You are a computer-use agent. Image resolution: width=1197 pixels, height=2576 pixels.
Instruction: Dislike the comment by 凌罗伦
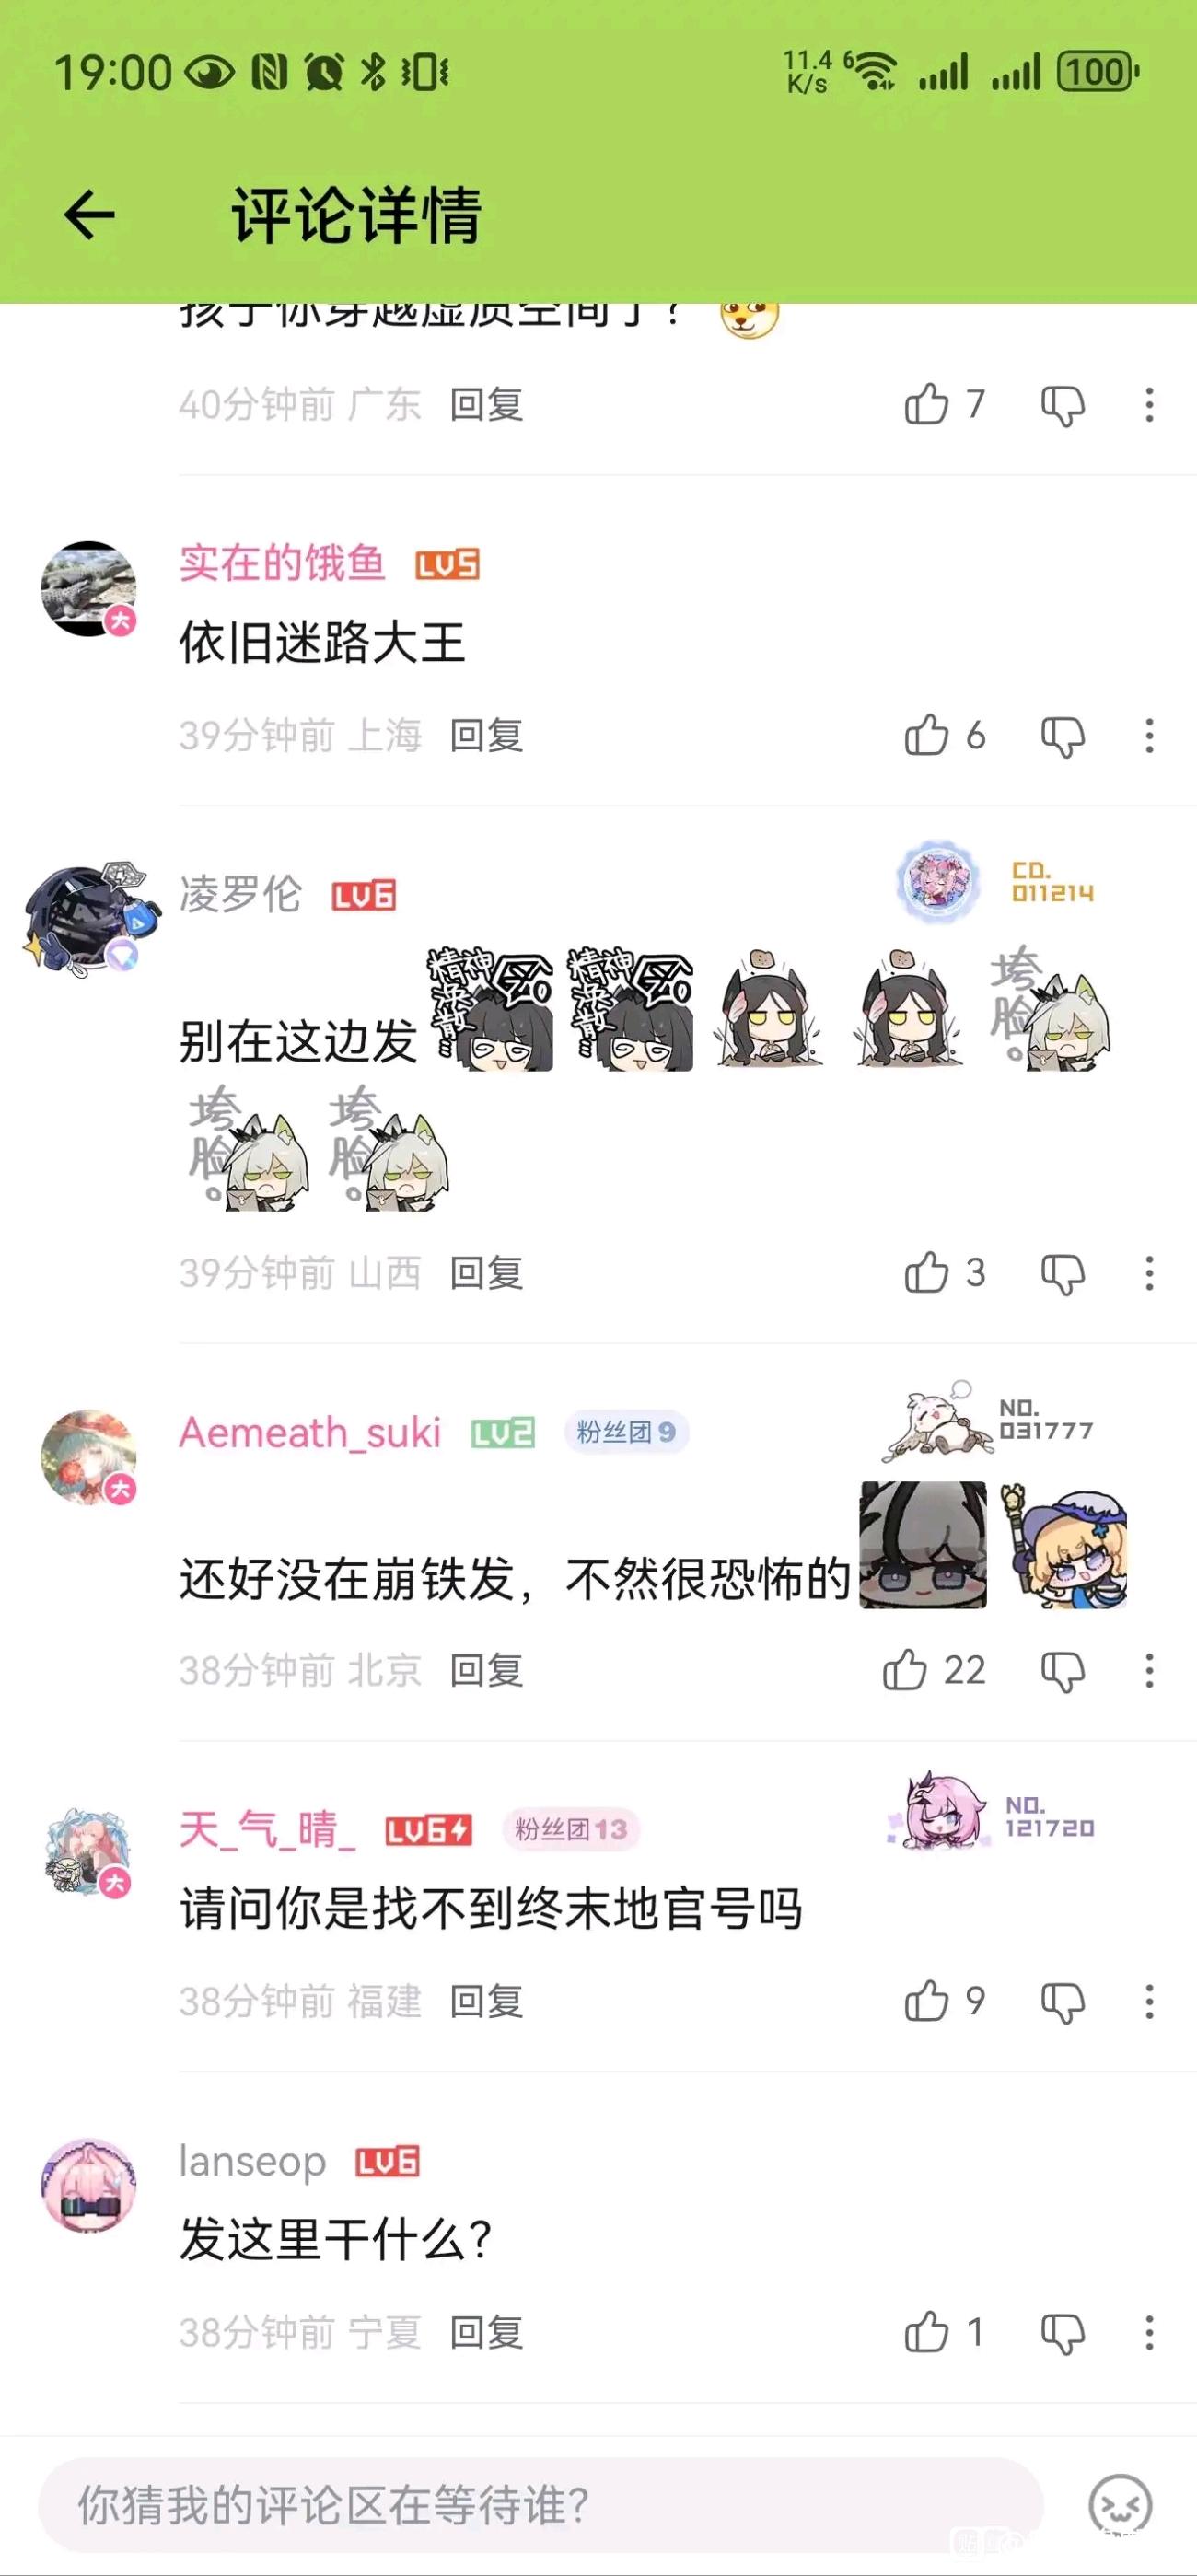pos(1062,1274)
